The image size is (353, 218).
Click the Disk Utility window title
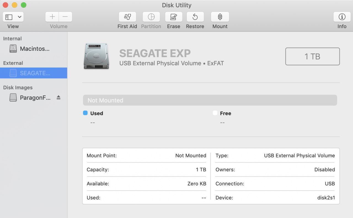(x=176, y=5)
